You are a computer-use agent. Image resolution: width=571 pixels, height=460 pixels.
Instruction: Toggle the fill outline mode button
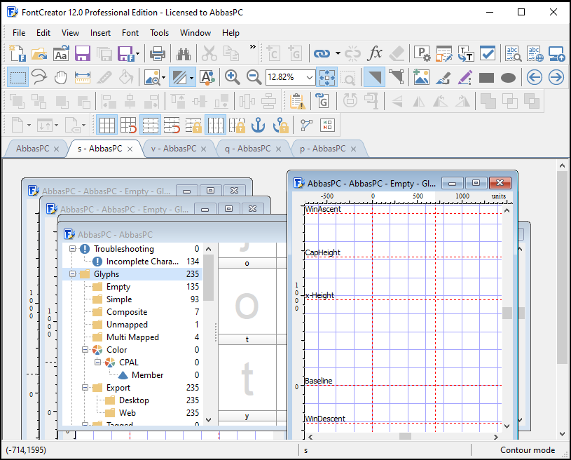click(179, 77)
